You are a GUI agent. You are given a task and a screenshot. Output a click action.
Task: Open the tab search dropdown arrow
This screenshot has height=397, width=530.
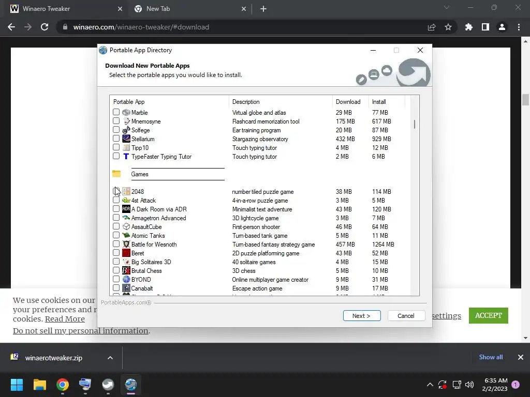pyautogui.click(x=447, y=7)
